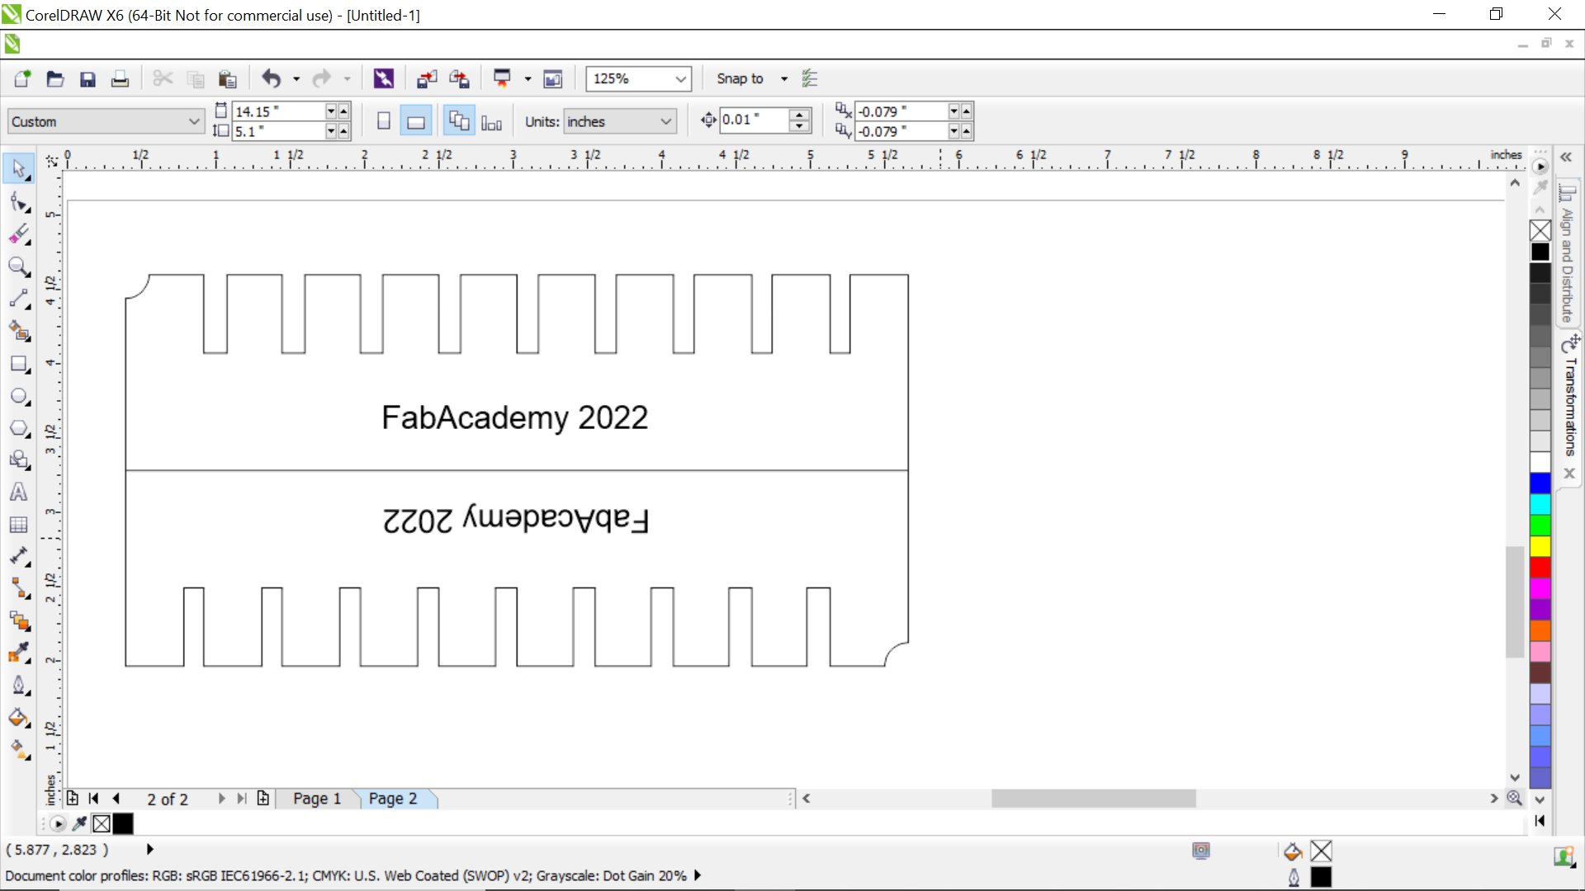Image resolution: width=1585 pixels, height=891 pixels.
Task: Pick the red color swatch in palette
Action: point(1540,568)
